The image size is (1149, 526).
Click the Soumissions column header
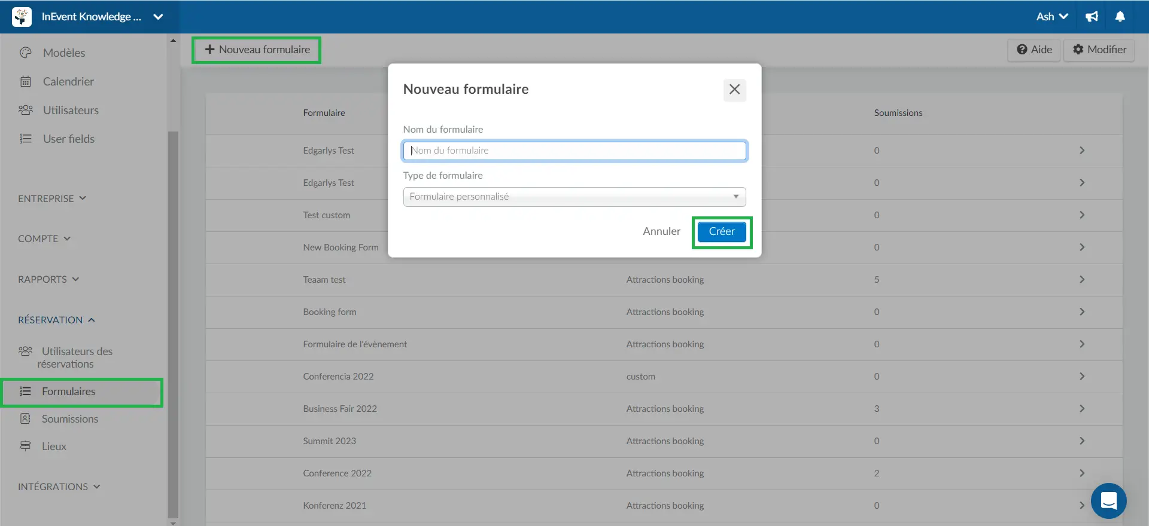tap(898, 113)
